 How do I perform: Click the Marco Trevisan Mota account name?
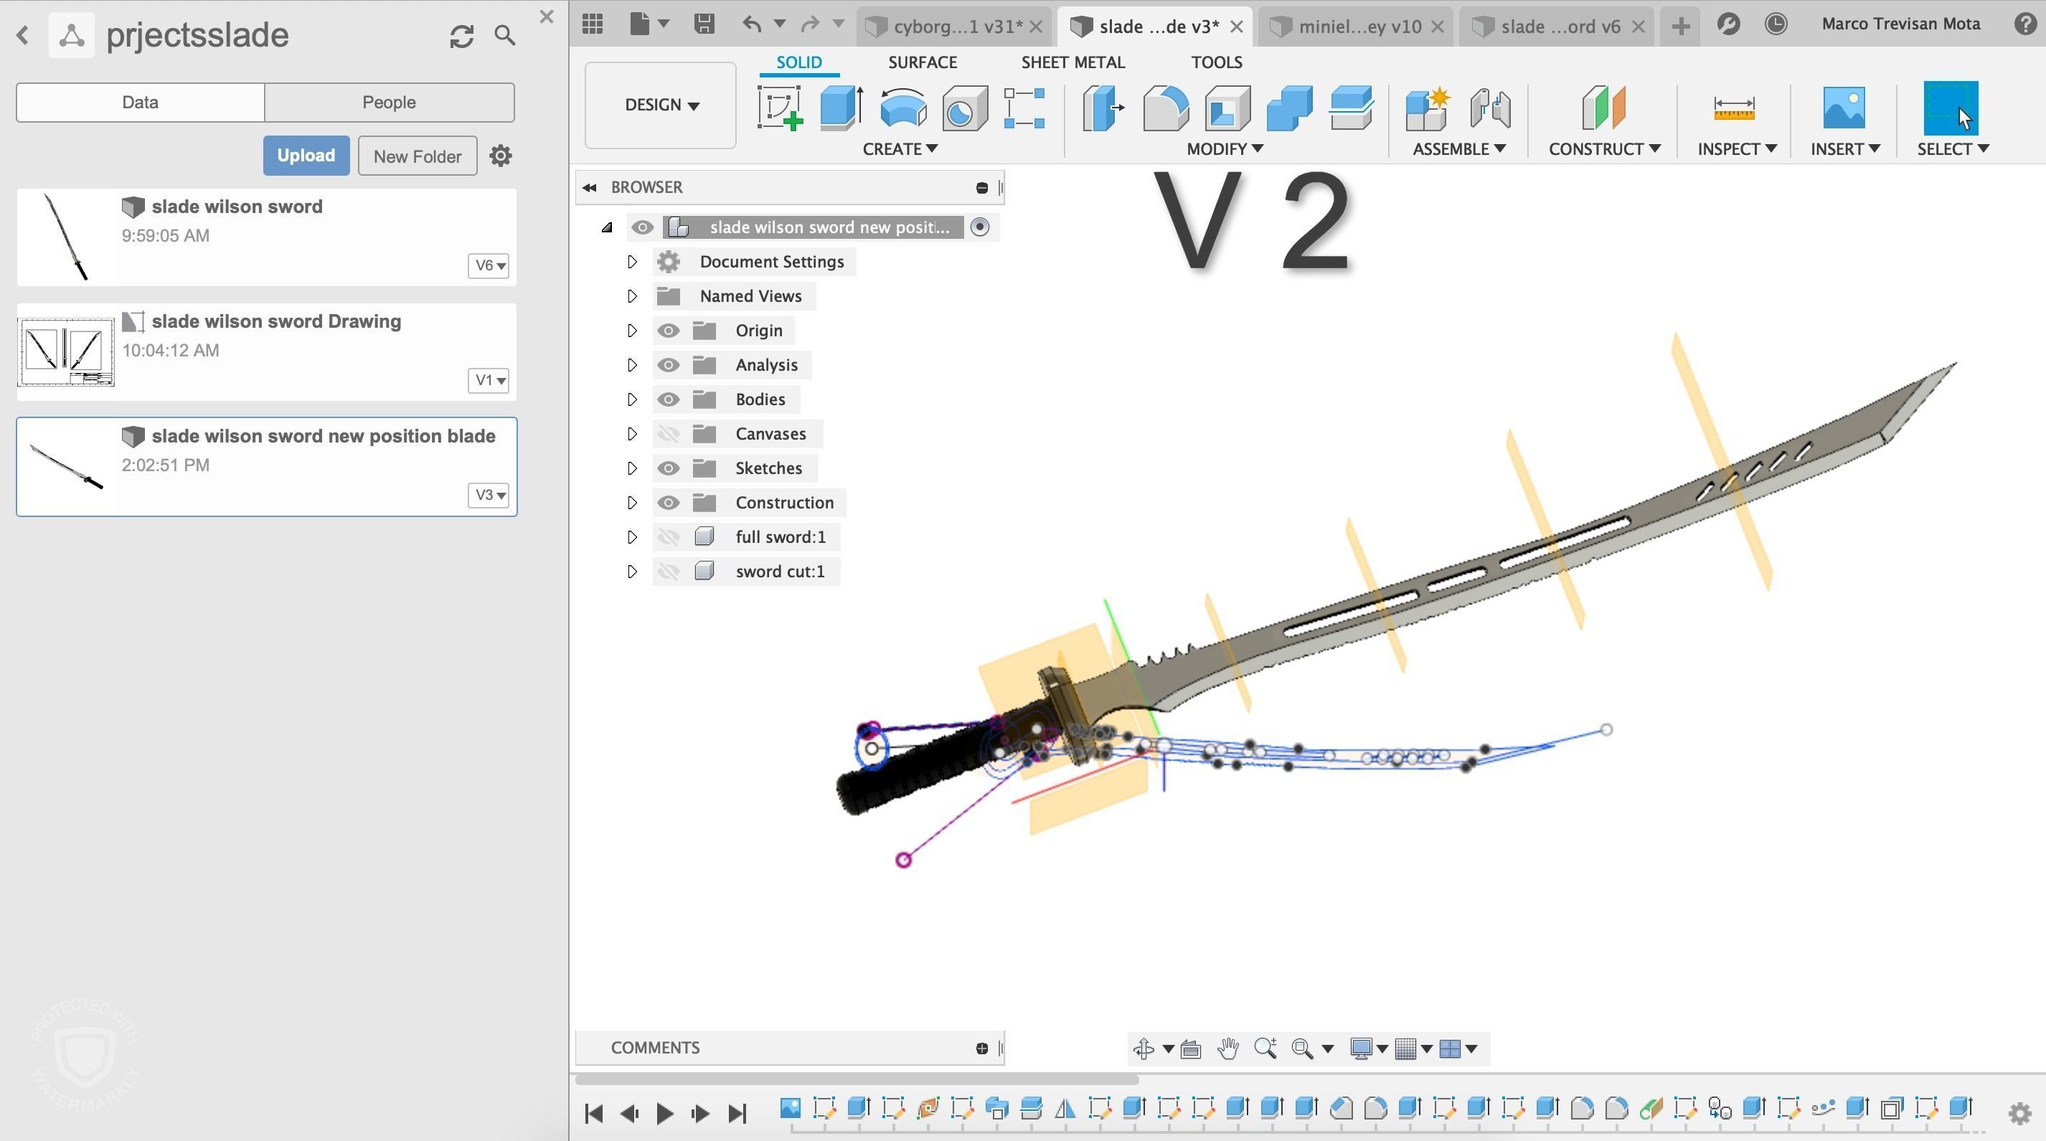(x=1900, y=24)
